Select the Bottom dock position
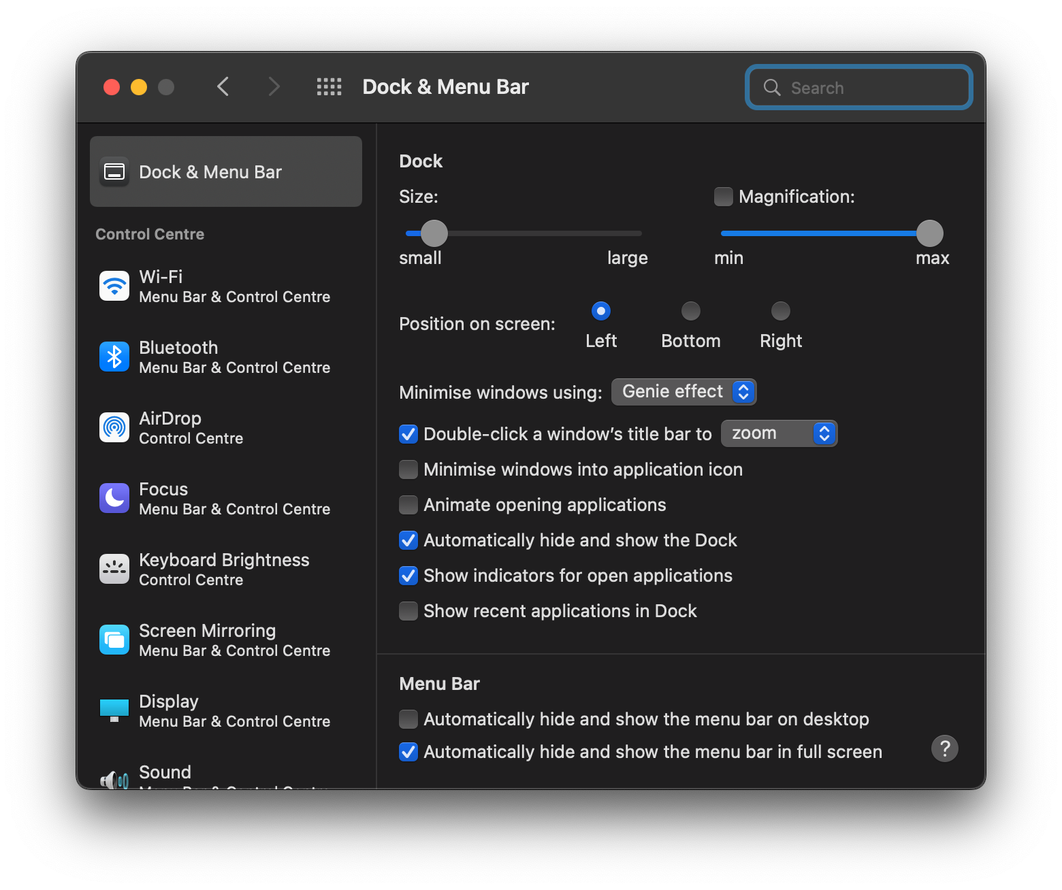 (690, 310)
